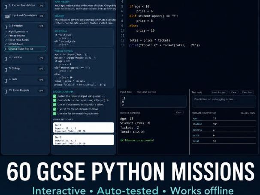Click the Input and Calculations unit icon
The width and height of the screenshot is (260, 195).
click(x=7, y=17)
